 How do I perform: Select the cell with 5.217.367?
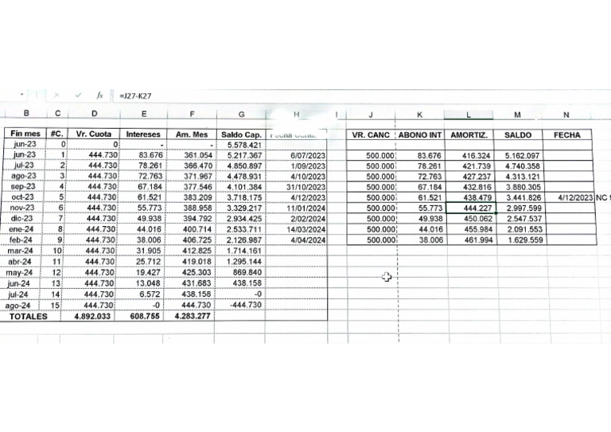coord(241,155)
